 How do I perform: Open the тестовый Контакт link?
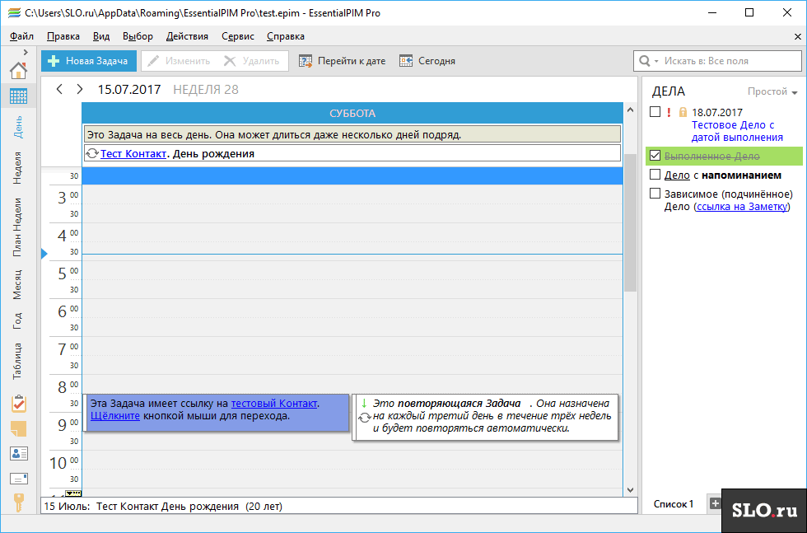coord(273,403)
